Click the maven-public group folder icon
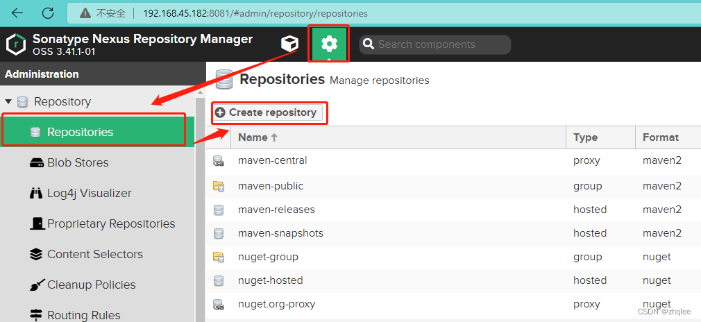 coord(218,186)
